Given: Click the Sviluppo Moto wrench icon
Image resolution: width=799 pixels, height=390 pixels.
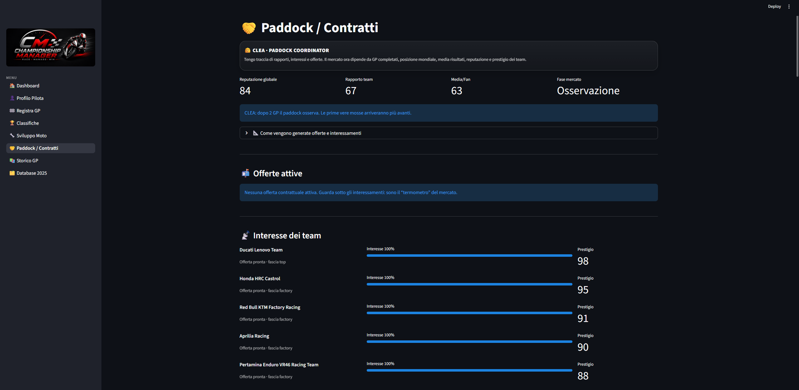Looking at the screenshot, I should [x=12, y=135].
